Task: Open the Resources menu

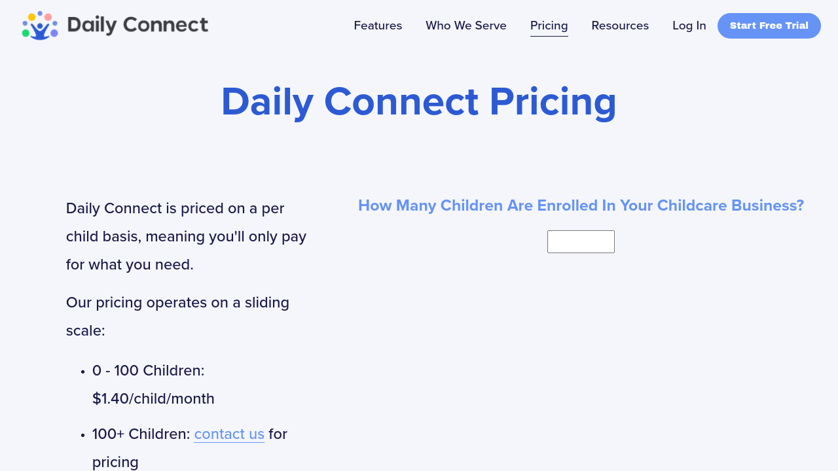Action: (x=620, y=26)
